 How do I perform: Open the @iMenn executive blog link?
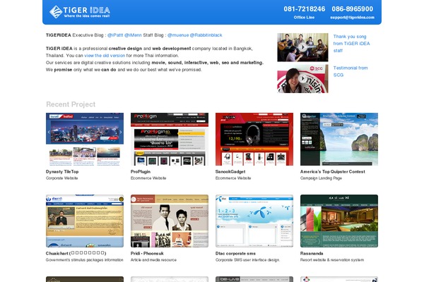click(133, 35)
